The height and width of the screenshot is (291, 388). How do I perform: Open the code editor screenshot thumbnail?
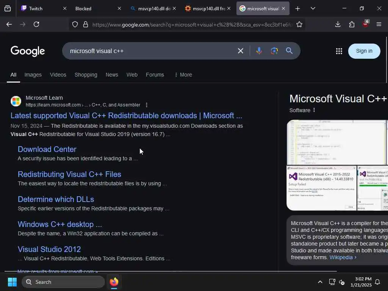click(x=337, y=142)
